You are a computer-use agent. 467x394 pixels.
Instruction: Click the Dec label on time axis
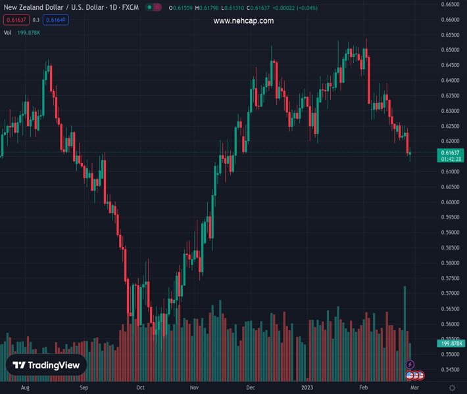251,388
